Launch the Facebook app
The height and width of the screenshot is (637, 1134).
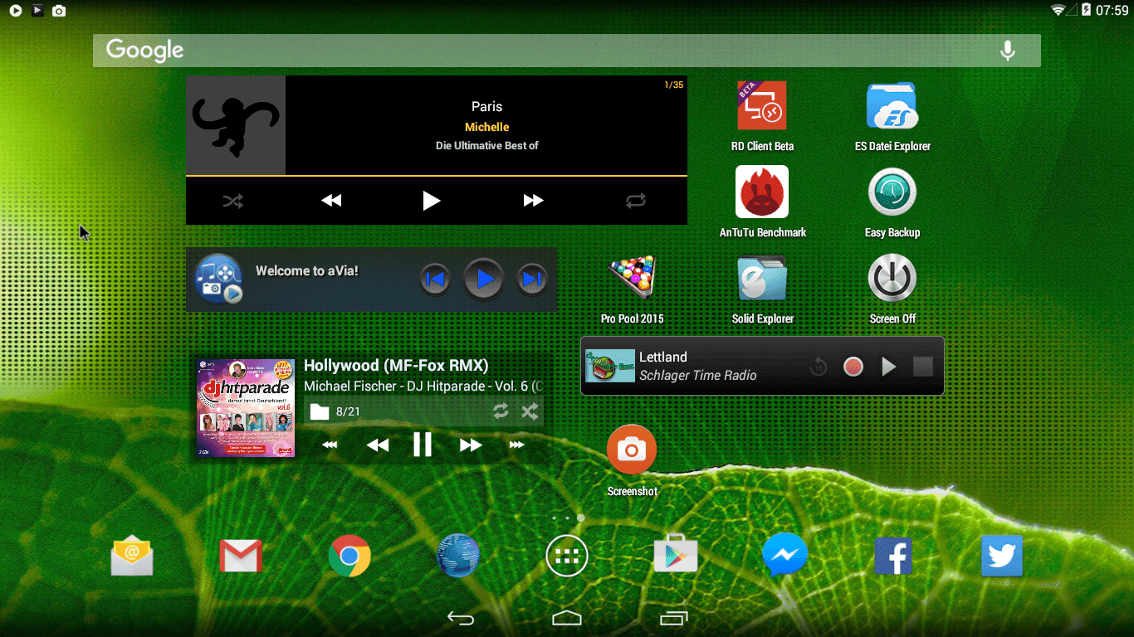click(893, 556)
